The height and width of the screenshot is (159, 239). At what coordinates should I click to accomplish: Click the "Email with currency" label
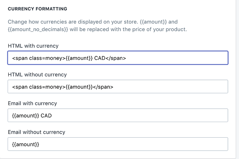click(32, 103)
